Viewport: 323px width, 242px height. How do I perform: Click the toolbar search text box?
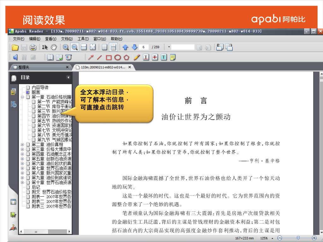(183, 47)
